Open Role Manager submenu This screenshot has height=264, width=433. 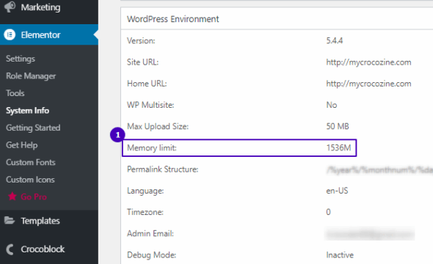tap(31, 76)
